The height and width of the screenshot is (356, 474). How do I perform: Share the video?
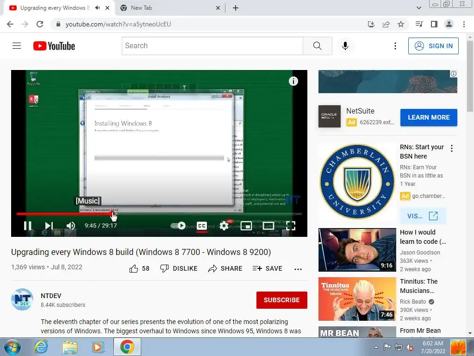225,268
